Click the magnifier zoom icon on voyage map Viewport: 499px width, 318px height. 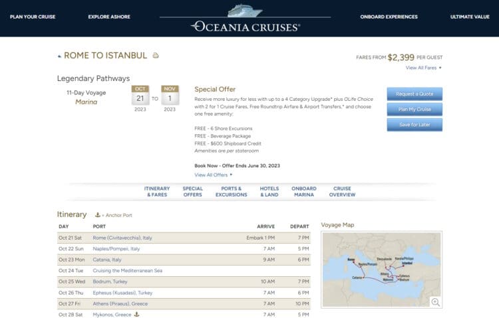(435, 302)
